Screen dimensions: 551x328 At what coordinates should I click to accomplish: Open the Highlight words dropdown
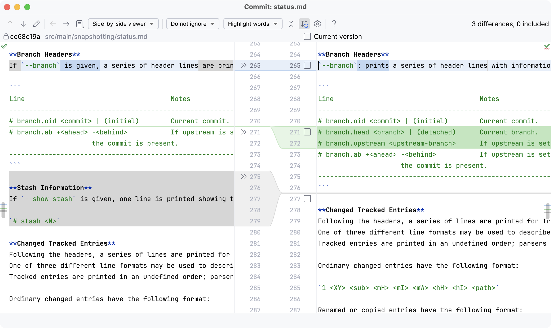pos(253,24)
